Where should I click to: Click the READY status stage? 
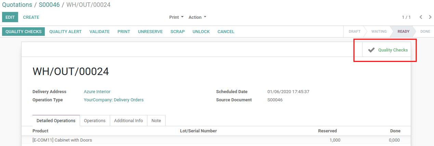click(403, 31)
